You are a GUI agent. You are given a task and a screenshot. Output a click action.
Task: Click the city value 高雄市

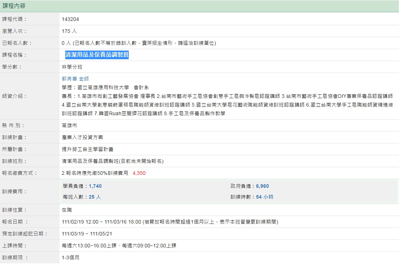(70, 125)
